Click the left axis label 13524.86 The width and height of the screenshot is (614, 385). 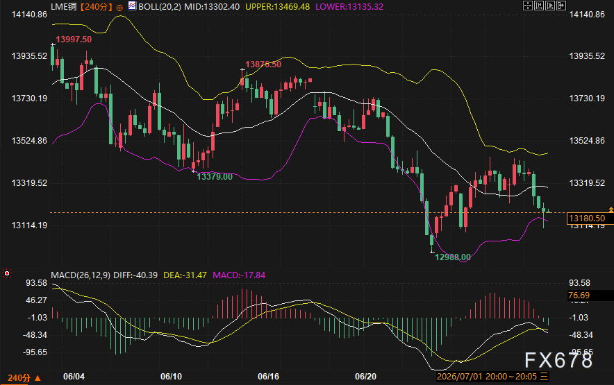click(x=29, y=140)
